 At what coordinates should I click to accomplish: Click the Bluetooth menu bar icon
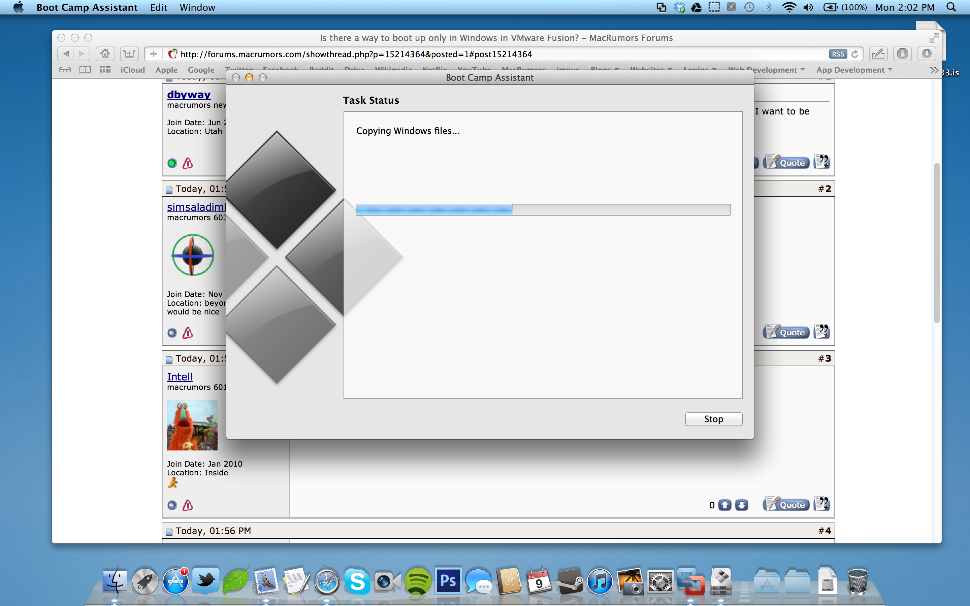click(x=769, y=7)
